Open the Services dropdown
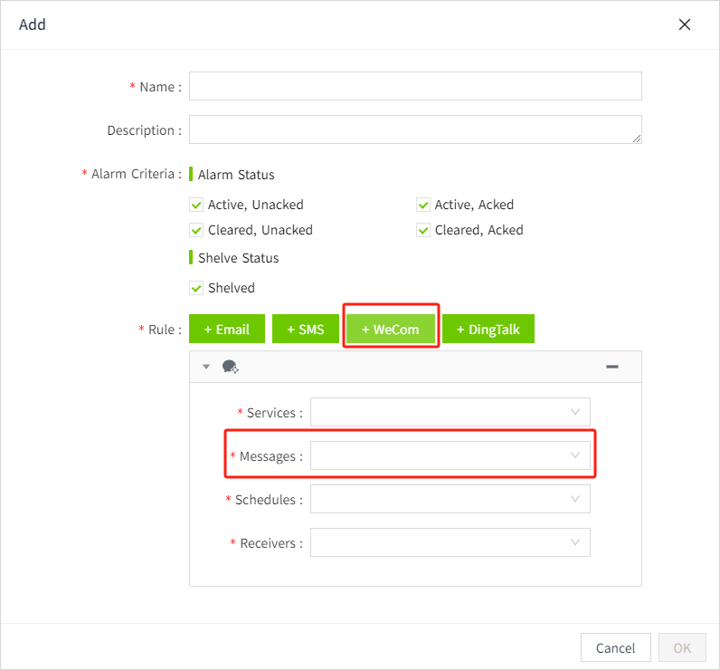Screen dimensions: 720x670 point(450,412)
